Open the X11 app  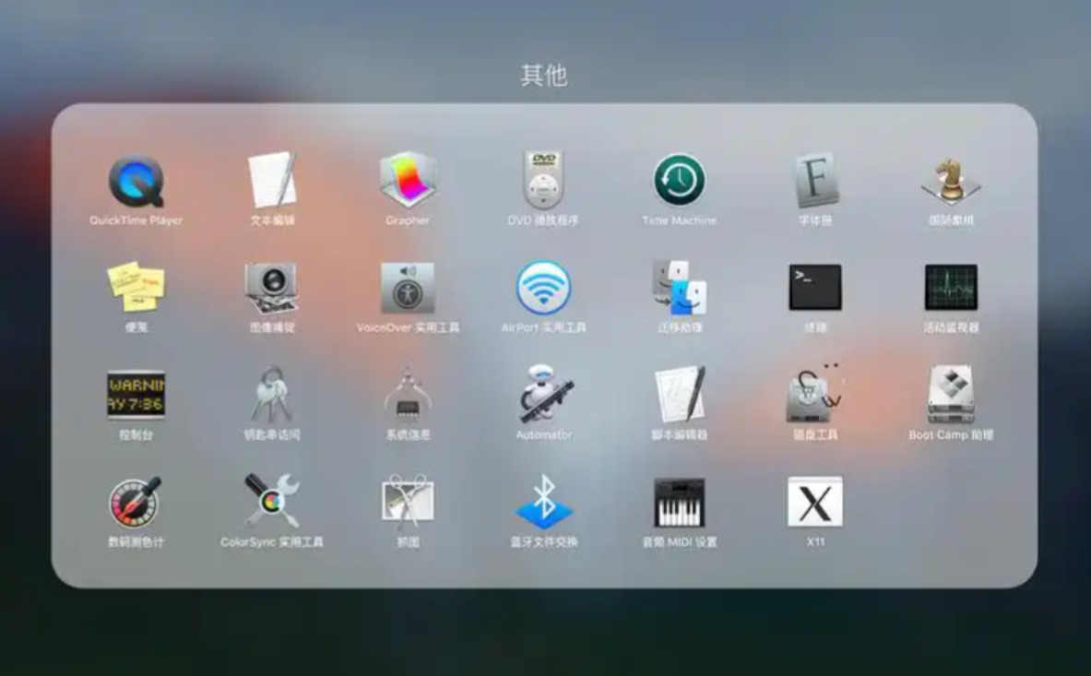point(815,502)
